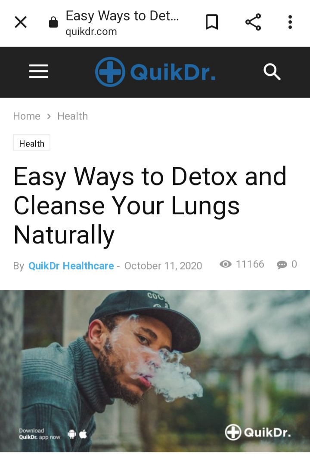Open site search with magnifier icon
This screenshot has width=310, height=468.
(272, 72)
